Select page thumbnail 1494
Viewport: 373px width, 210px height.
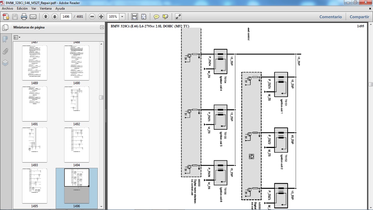pos(77,145)
